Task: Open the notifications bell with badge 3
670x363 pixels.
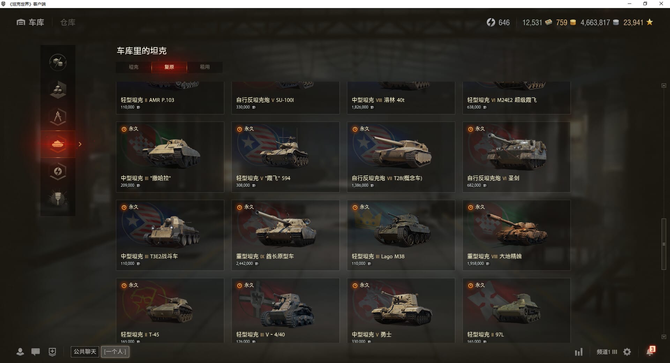Action: click(650, 351)
